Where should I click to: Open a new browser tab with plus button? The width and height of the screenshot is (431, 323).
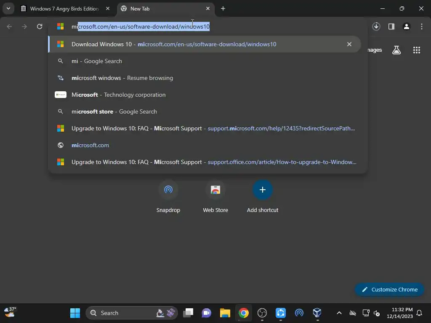tap(223, 8)
